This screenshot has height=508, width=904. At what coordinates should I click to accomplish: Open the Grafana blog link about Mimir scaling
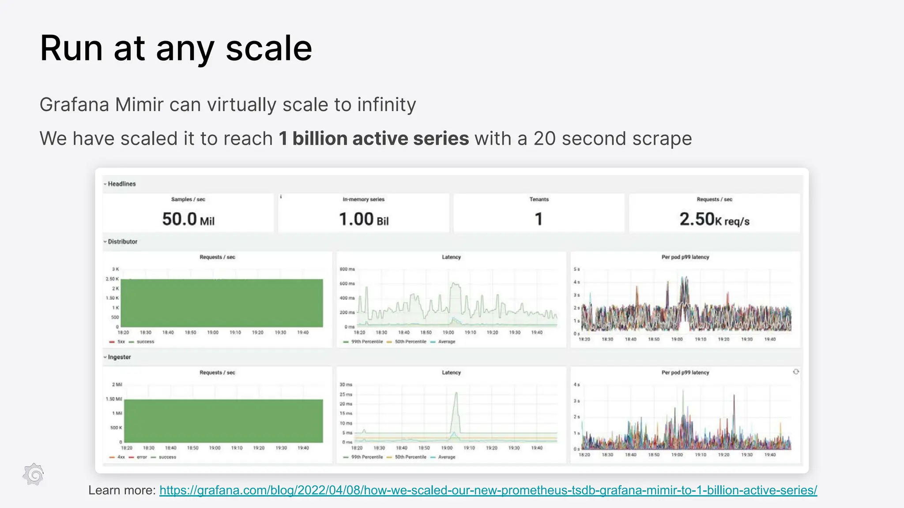(488, 490)
